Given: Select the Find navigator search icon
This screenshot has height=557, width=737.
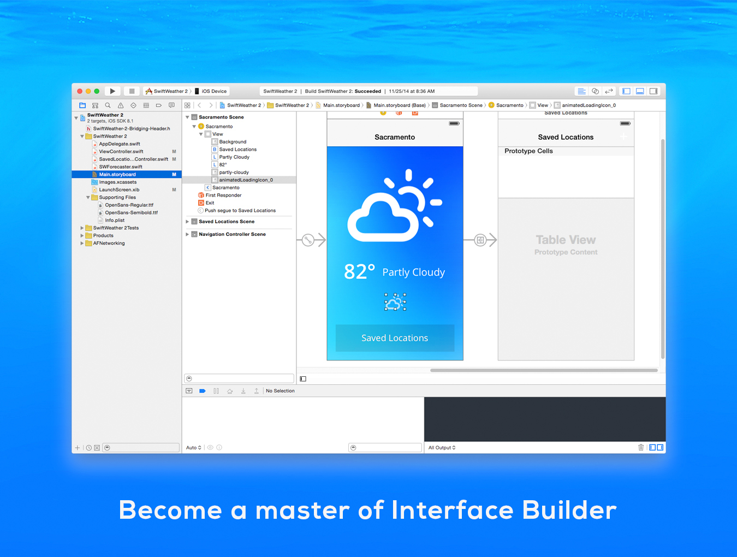Looking at the screenshot, I should coord(108,105).
